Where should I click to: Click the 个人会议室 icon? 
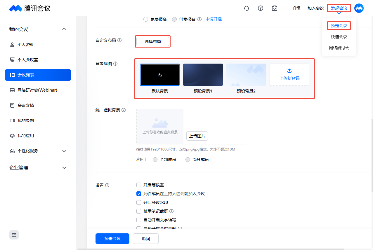coord(12,60)
